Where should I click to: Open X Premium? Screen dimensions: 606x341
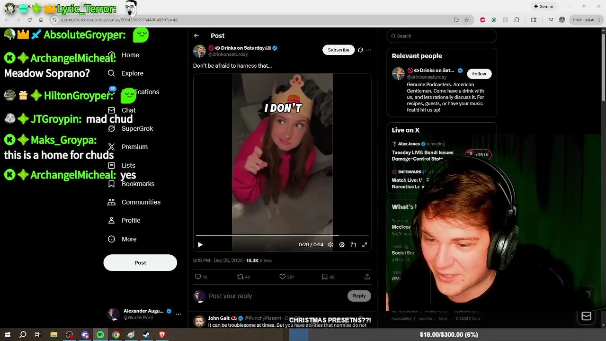point(128,147)
